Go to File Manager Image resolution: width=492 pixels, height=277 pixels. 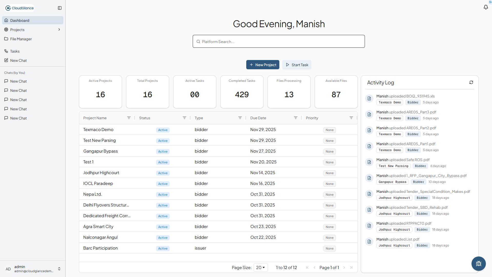21,39
